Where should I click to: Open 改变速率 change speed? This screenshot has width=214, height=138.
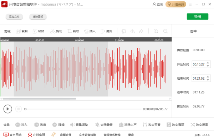[x=199, y=124]
